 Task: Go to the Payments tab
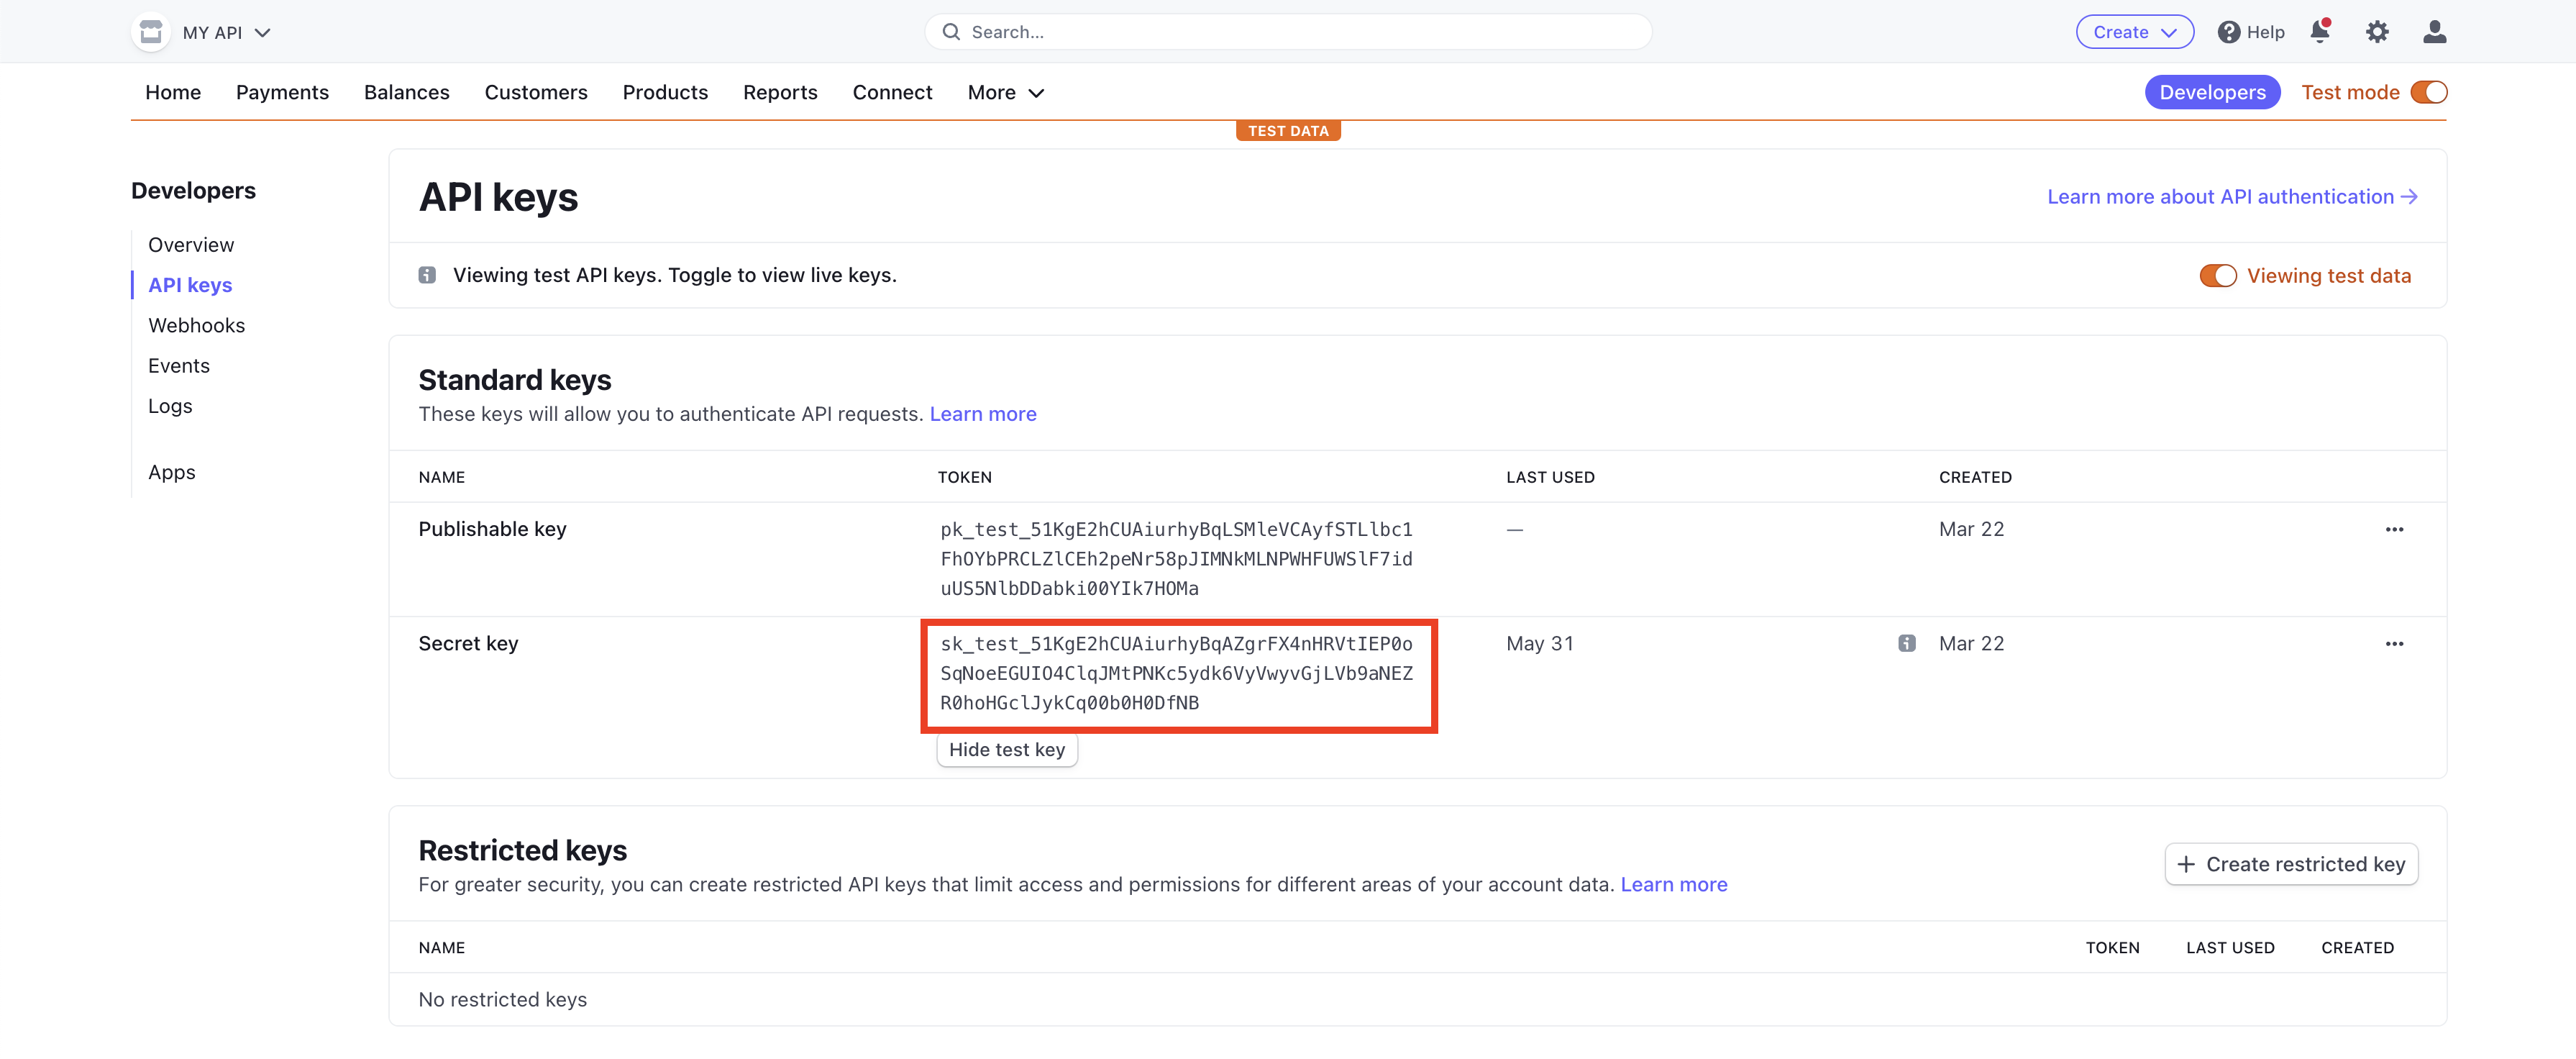tap(282, 92)
